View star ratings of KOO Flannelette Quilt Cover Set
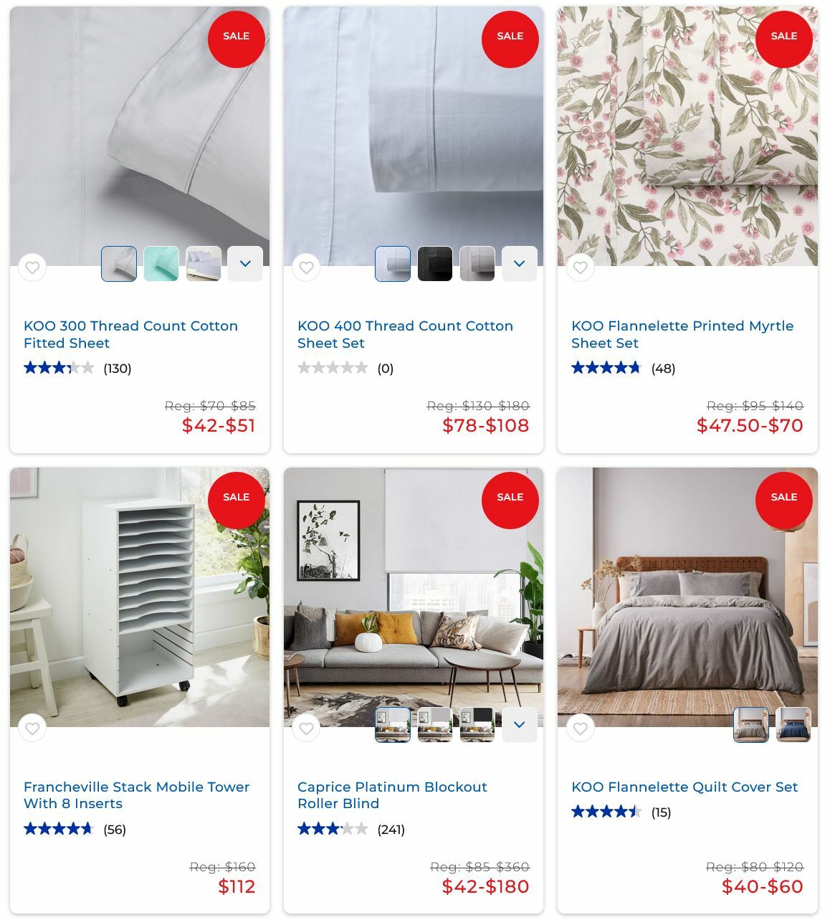Image resolution: width=830 pixels, height=920 pixels. coord(606,812)
